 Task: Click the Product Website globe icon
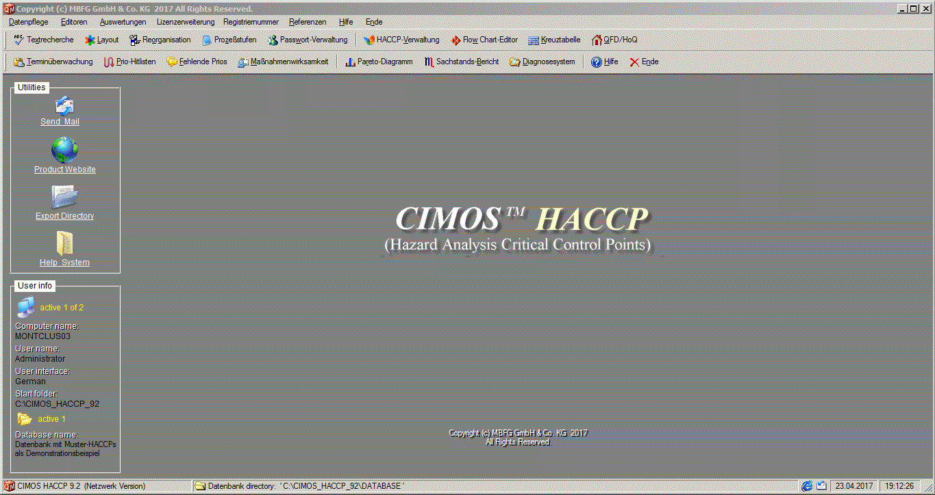[x=64, y=150]
